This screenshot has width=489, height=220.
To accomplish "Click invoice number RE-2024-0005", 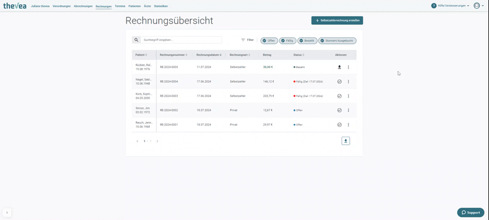I will coord(169,67).
